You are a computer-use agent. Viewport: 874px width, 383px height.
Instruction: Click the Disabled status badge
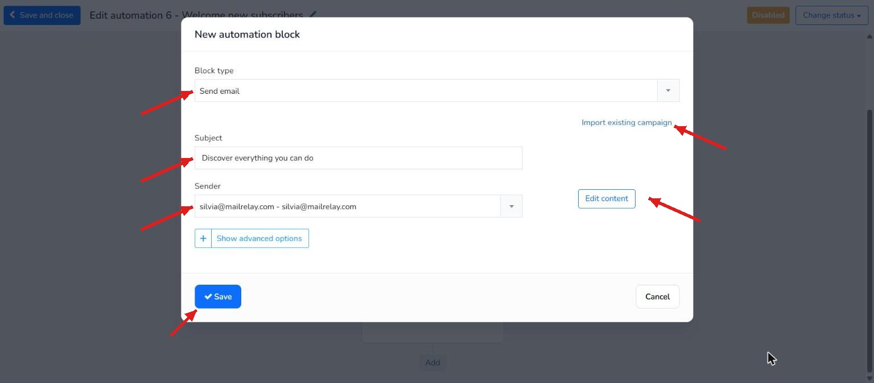click(x=768, y=15)
